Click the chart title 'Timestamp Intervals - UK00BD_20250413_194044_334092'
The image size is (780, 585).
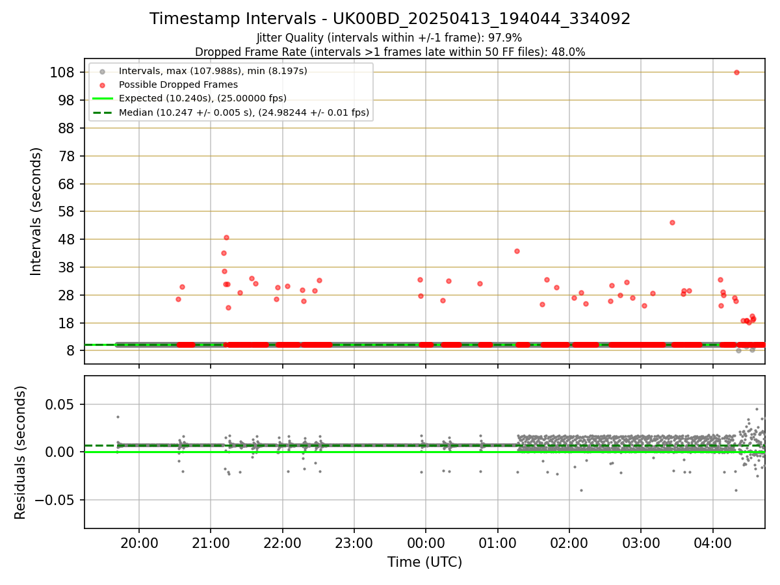point(390,19)
